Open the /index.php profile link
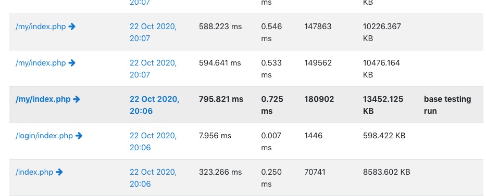 34,172
